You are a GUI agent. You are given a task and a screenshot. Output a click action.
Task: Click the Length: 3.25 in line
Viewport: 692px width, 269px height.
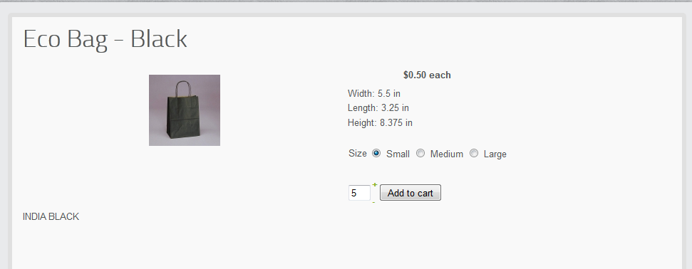(x=378, y=107)
